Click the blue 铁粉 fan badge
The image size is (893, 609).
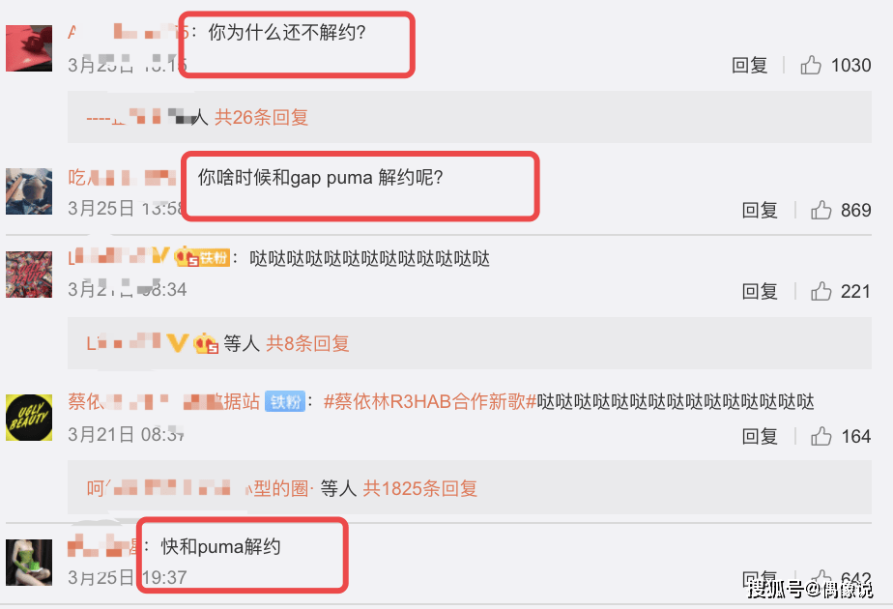[x=285, y=401]
